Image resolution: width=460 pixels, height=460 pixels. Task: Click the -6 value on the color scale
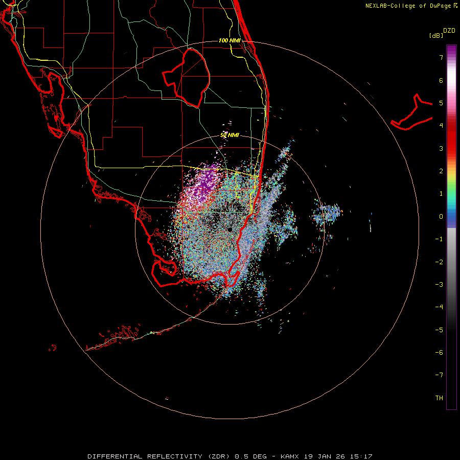tap(439, 352)
